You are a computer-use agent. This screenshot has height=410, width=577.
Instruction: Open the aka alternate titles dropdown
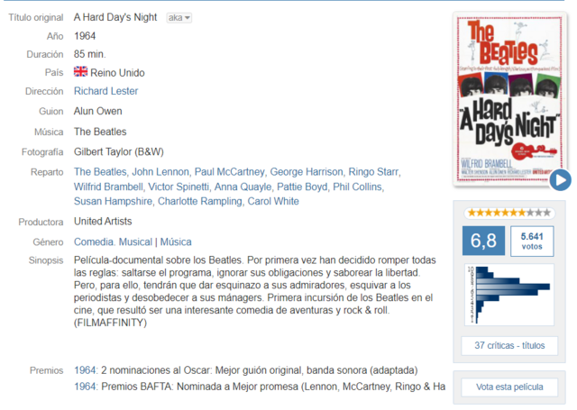[179, 18]
